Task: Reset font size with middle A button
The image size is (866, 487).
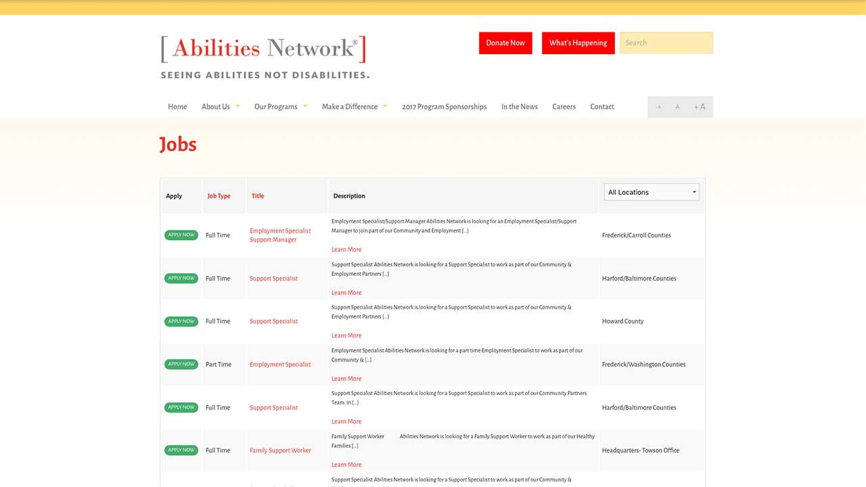Action: 677,107
